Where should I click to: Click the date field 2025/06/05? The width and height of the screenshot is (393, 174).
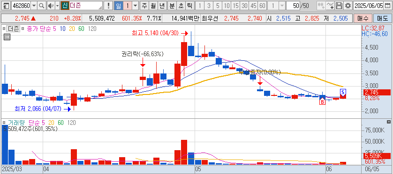click(369, 6)
